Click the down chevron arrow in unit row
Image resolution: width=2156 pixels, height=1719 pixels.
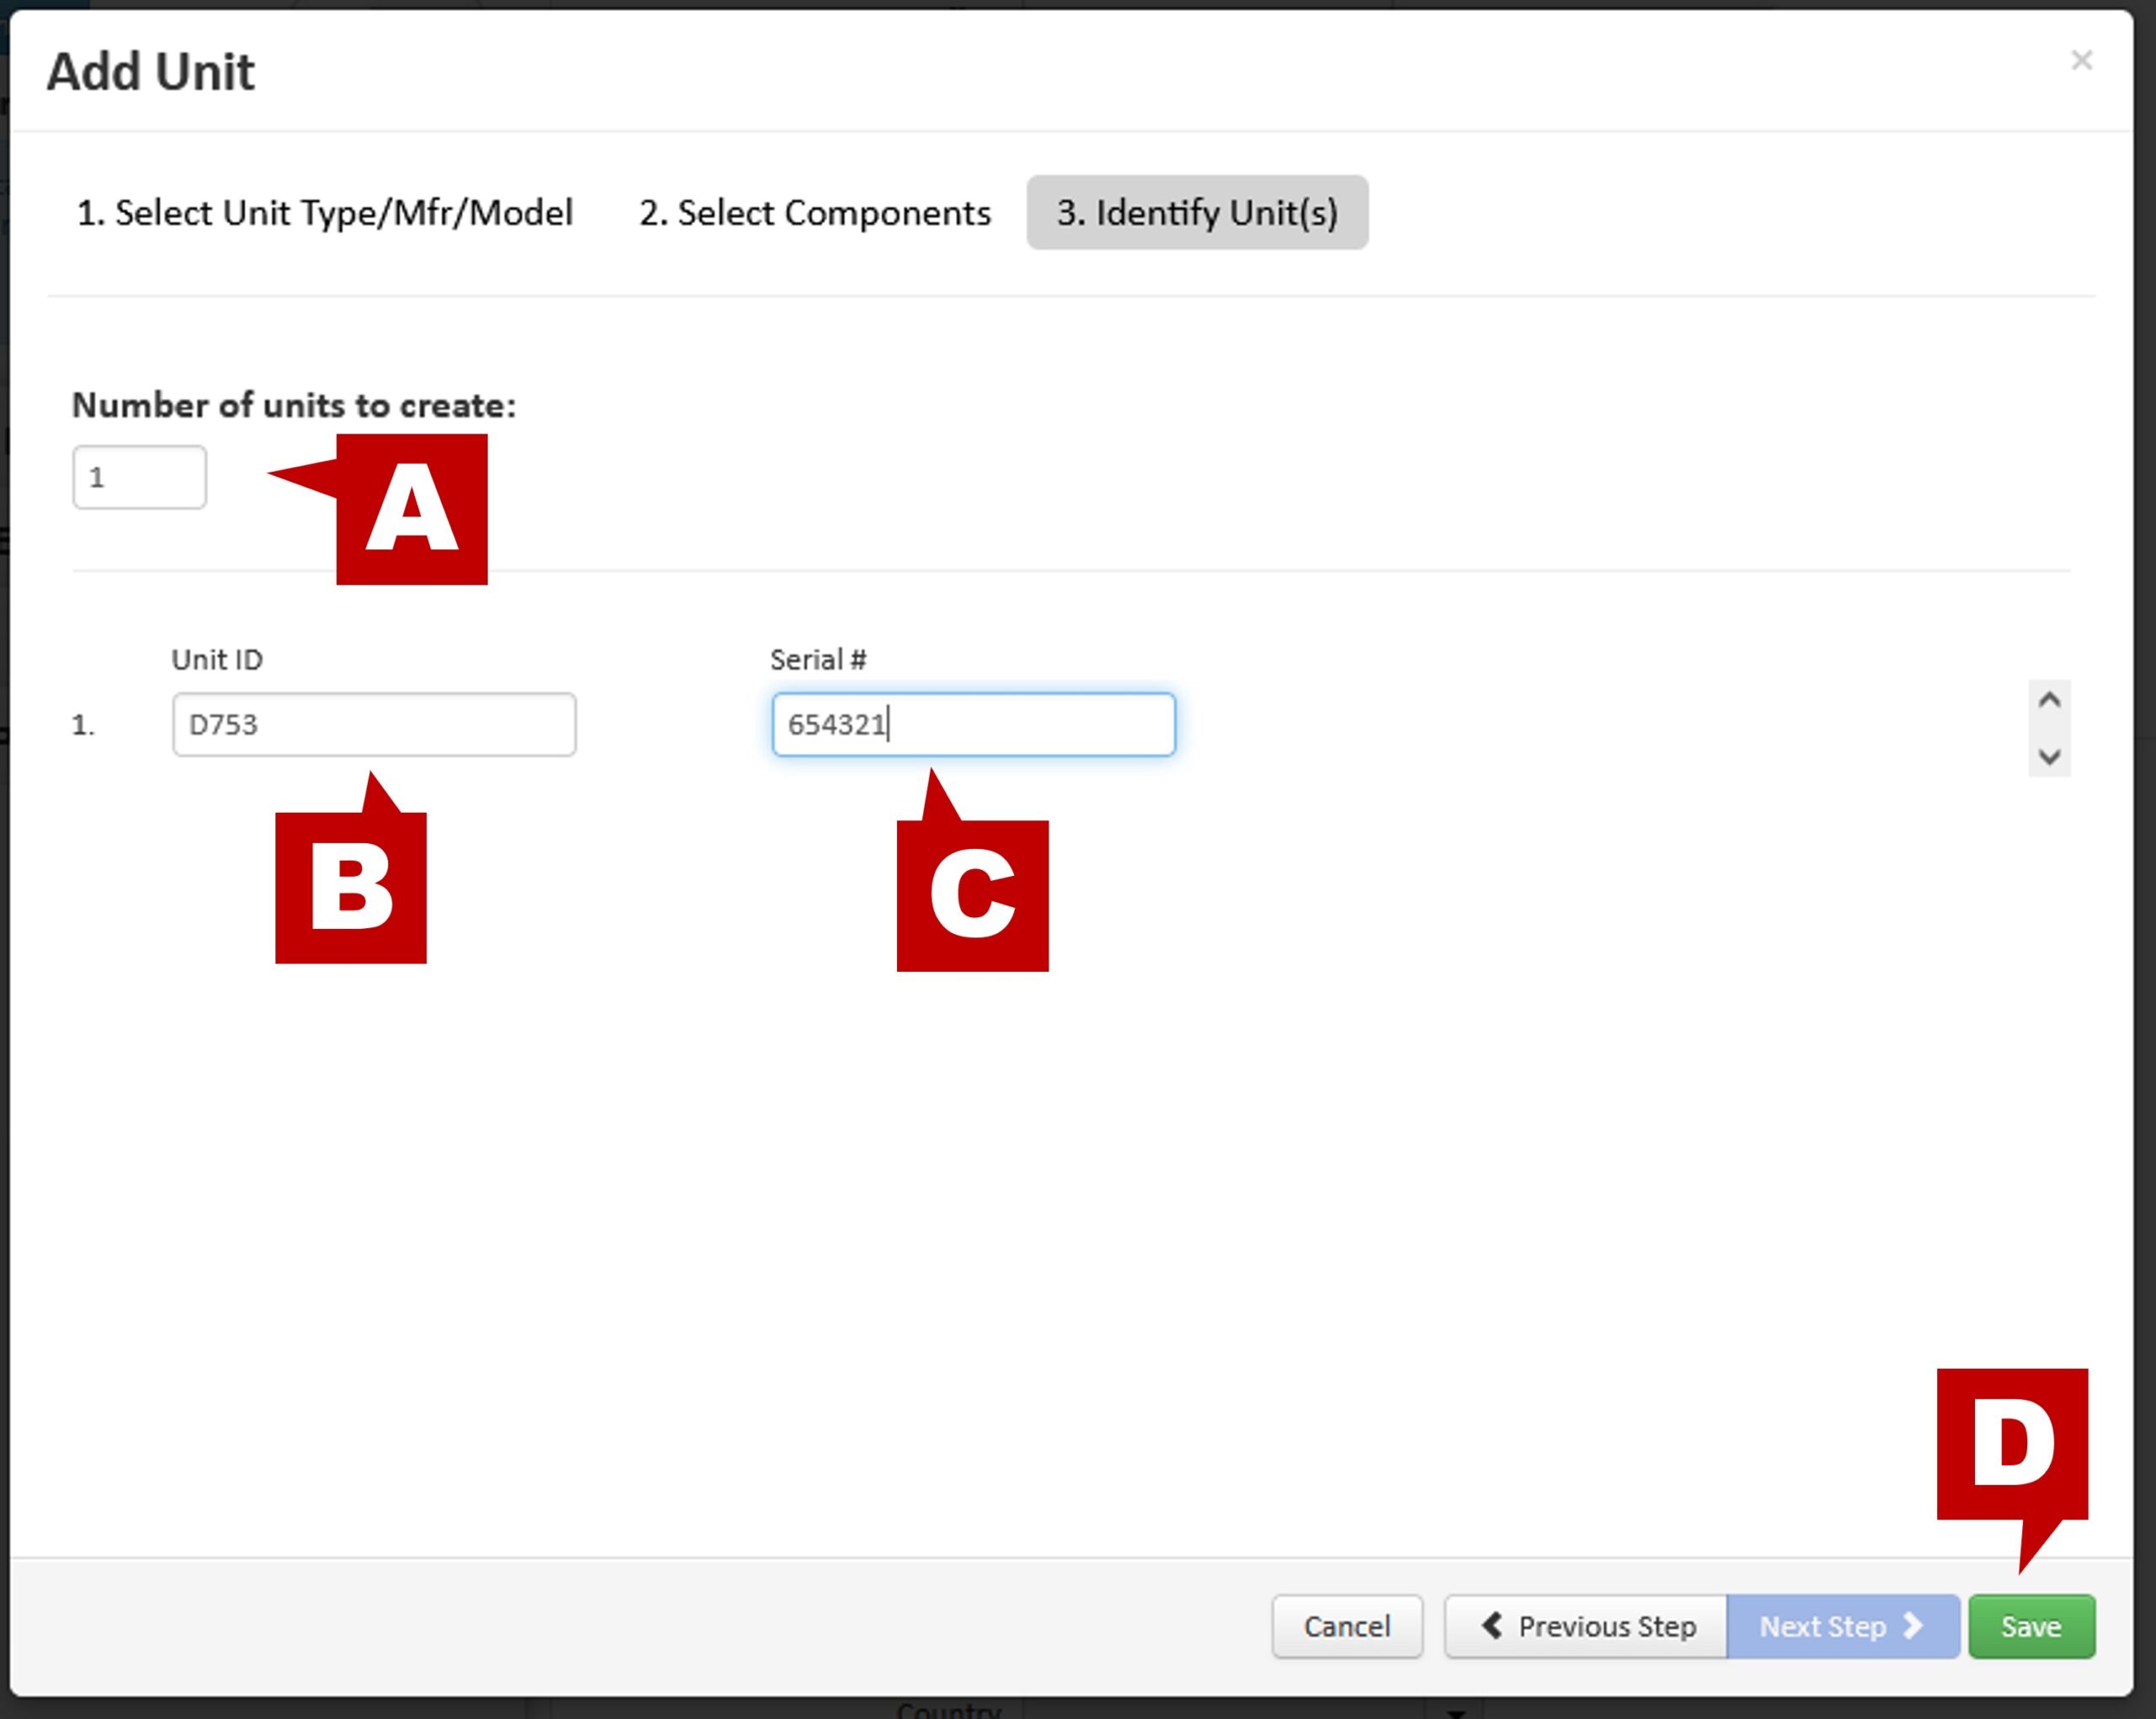click(2049, 757)
